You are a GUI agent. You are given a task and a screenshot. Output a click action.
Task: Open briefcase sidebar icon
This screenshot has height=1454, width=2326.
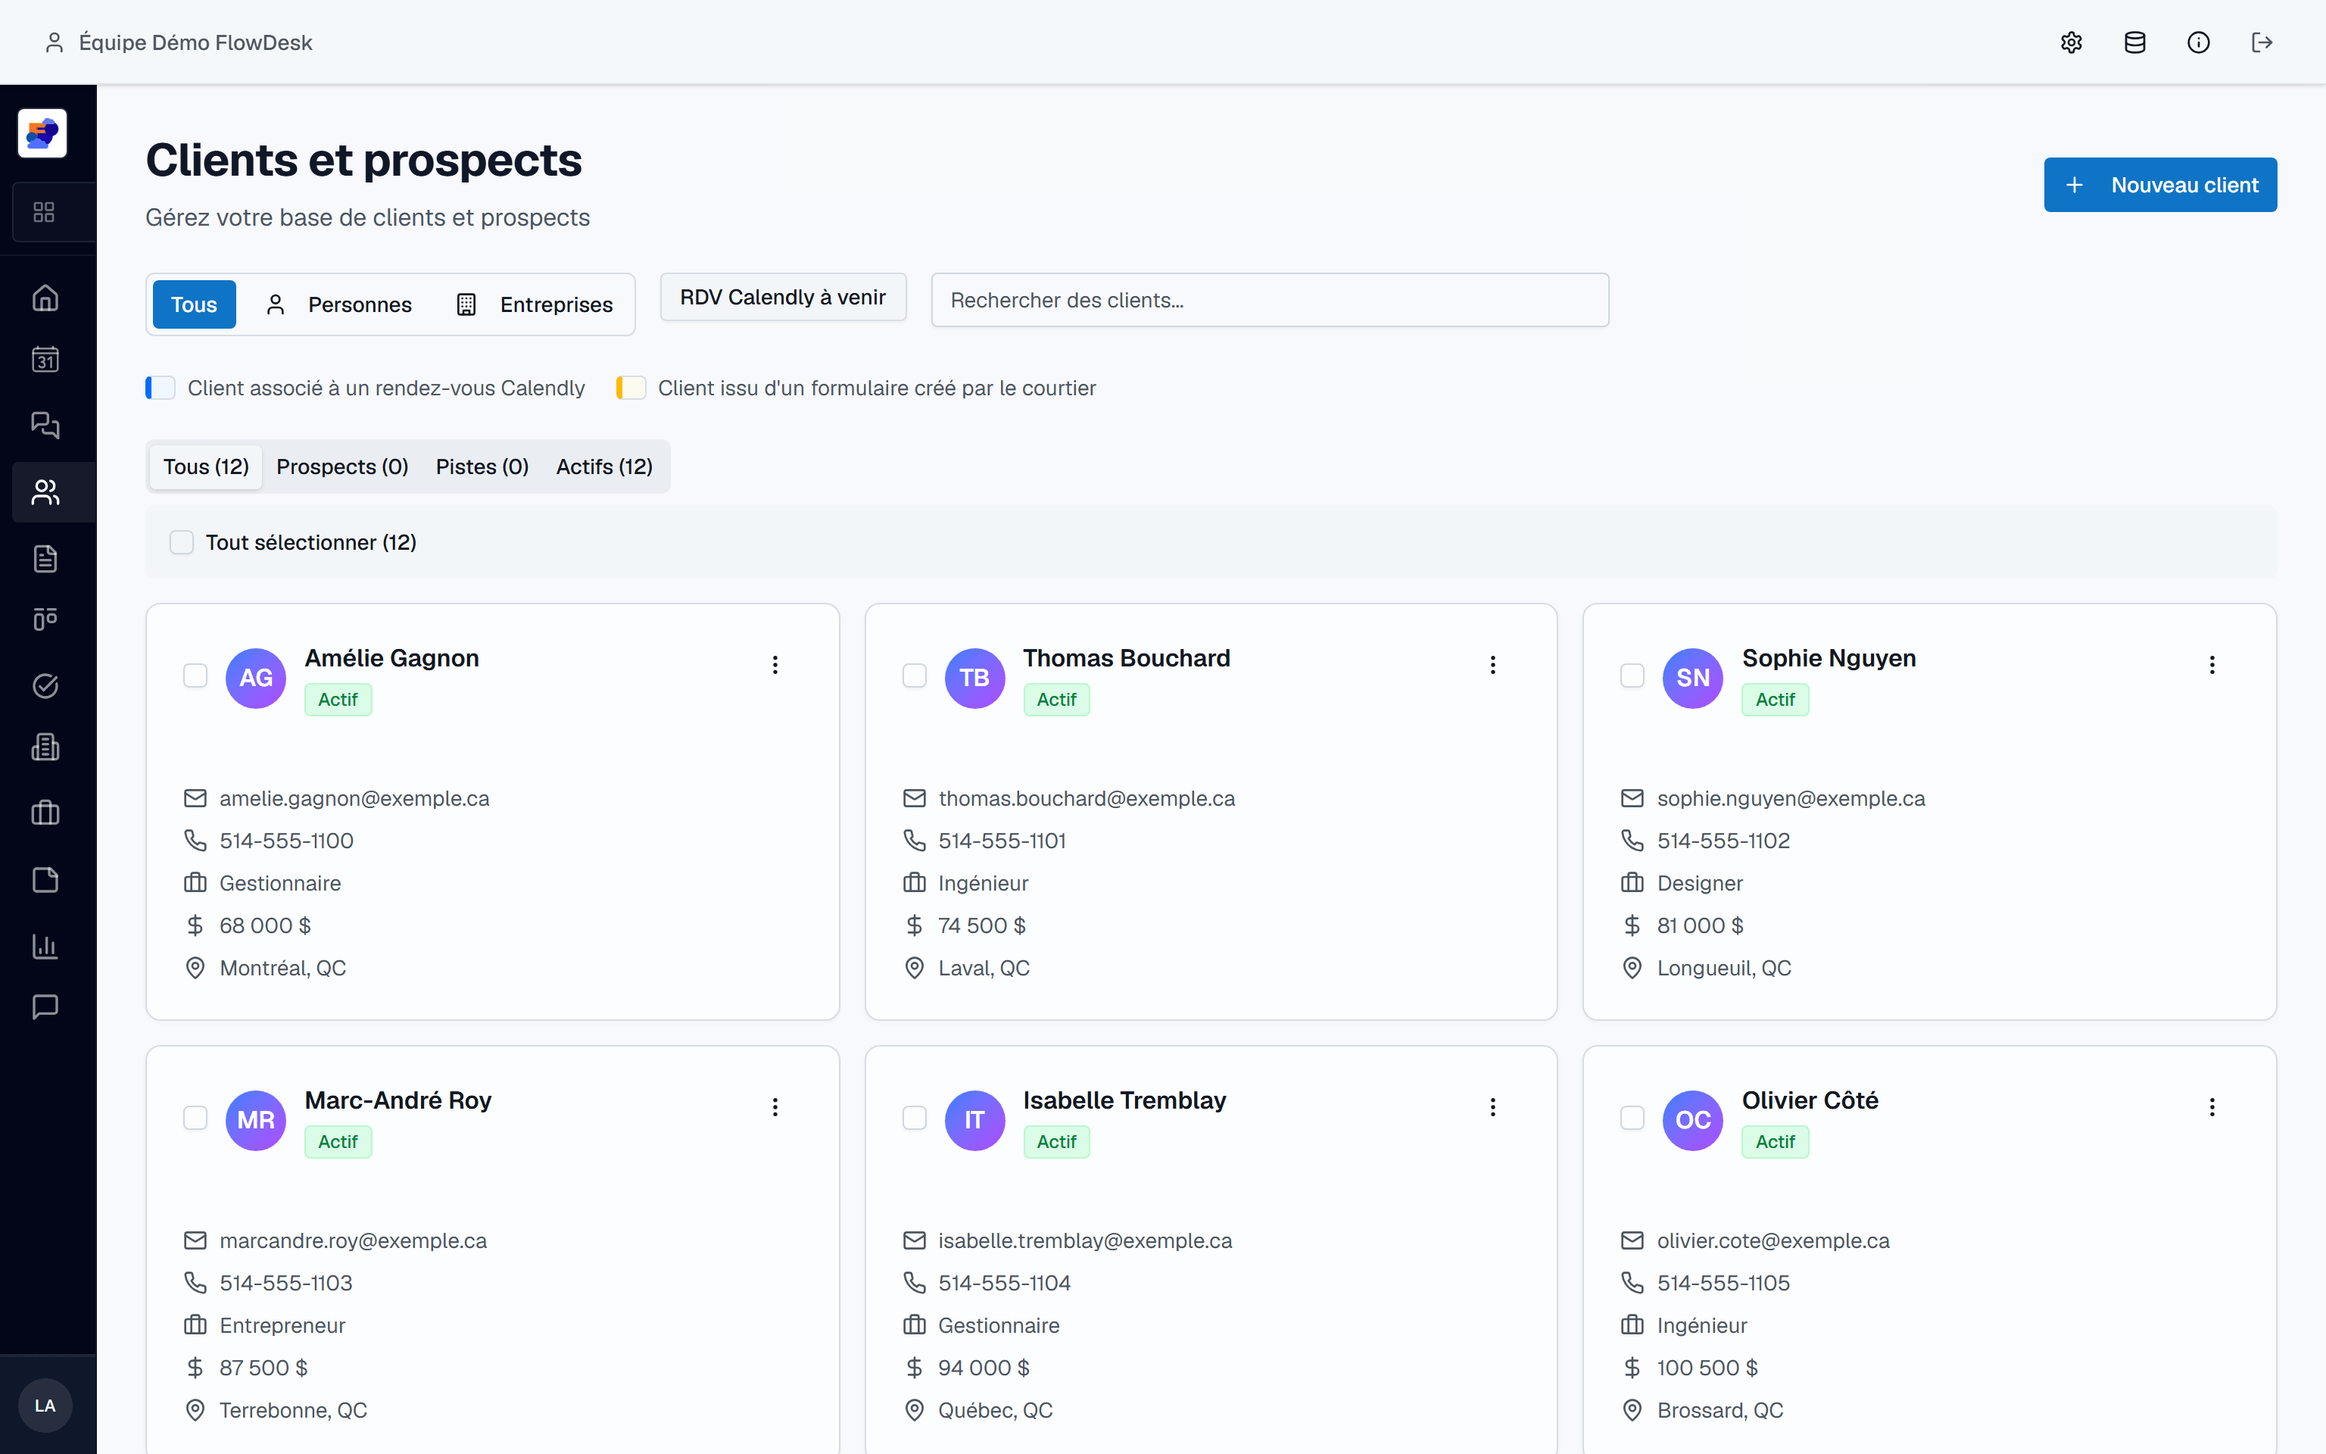pos(45,813)
